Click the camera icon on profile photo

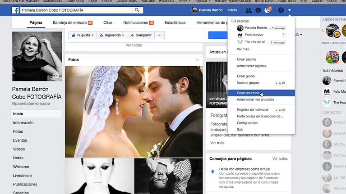(55, 76)
